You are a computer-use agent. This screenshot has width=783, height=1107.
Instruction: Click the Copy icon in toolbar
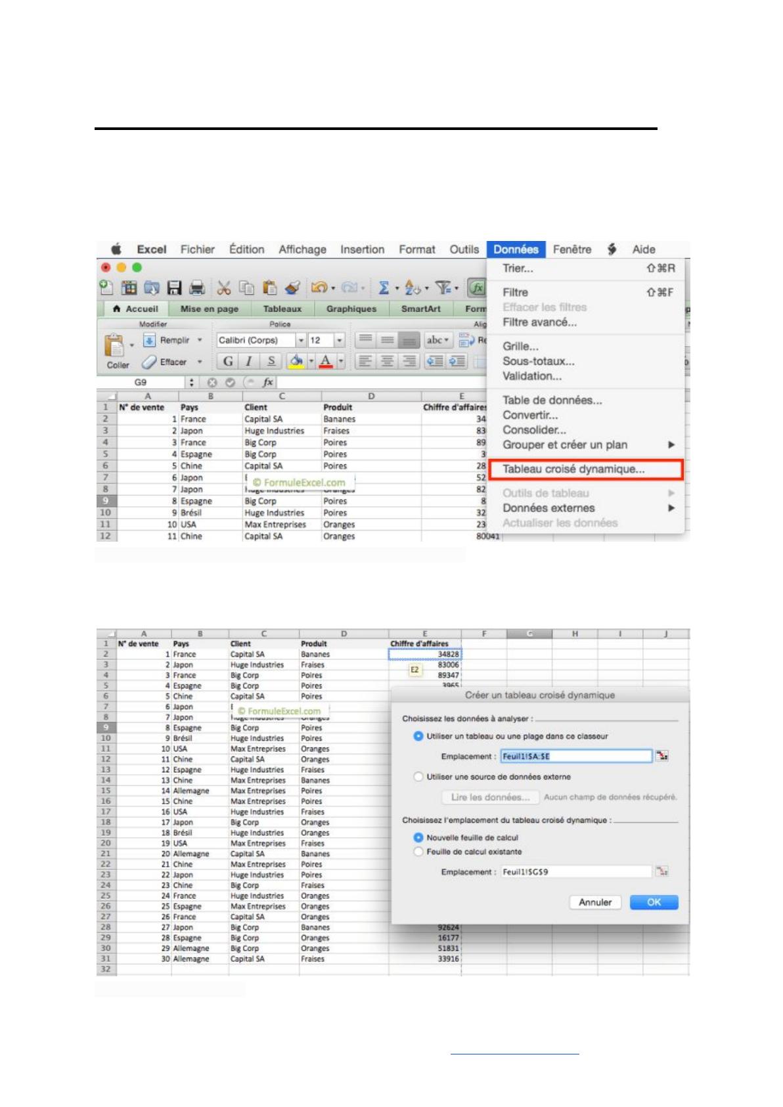pos(246,288)
